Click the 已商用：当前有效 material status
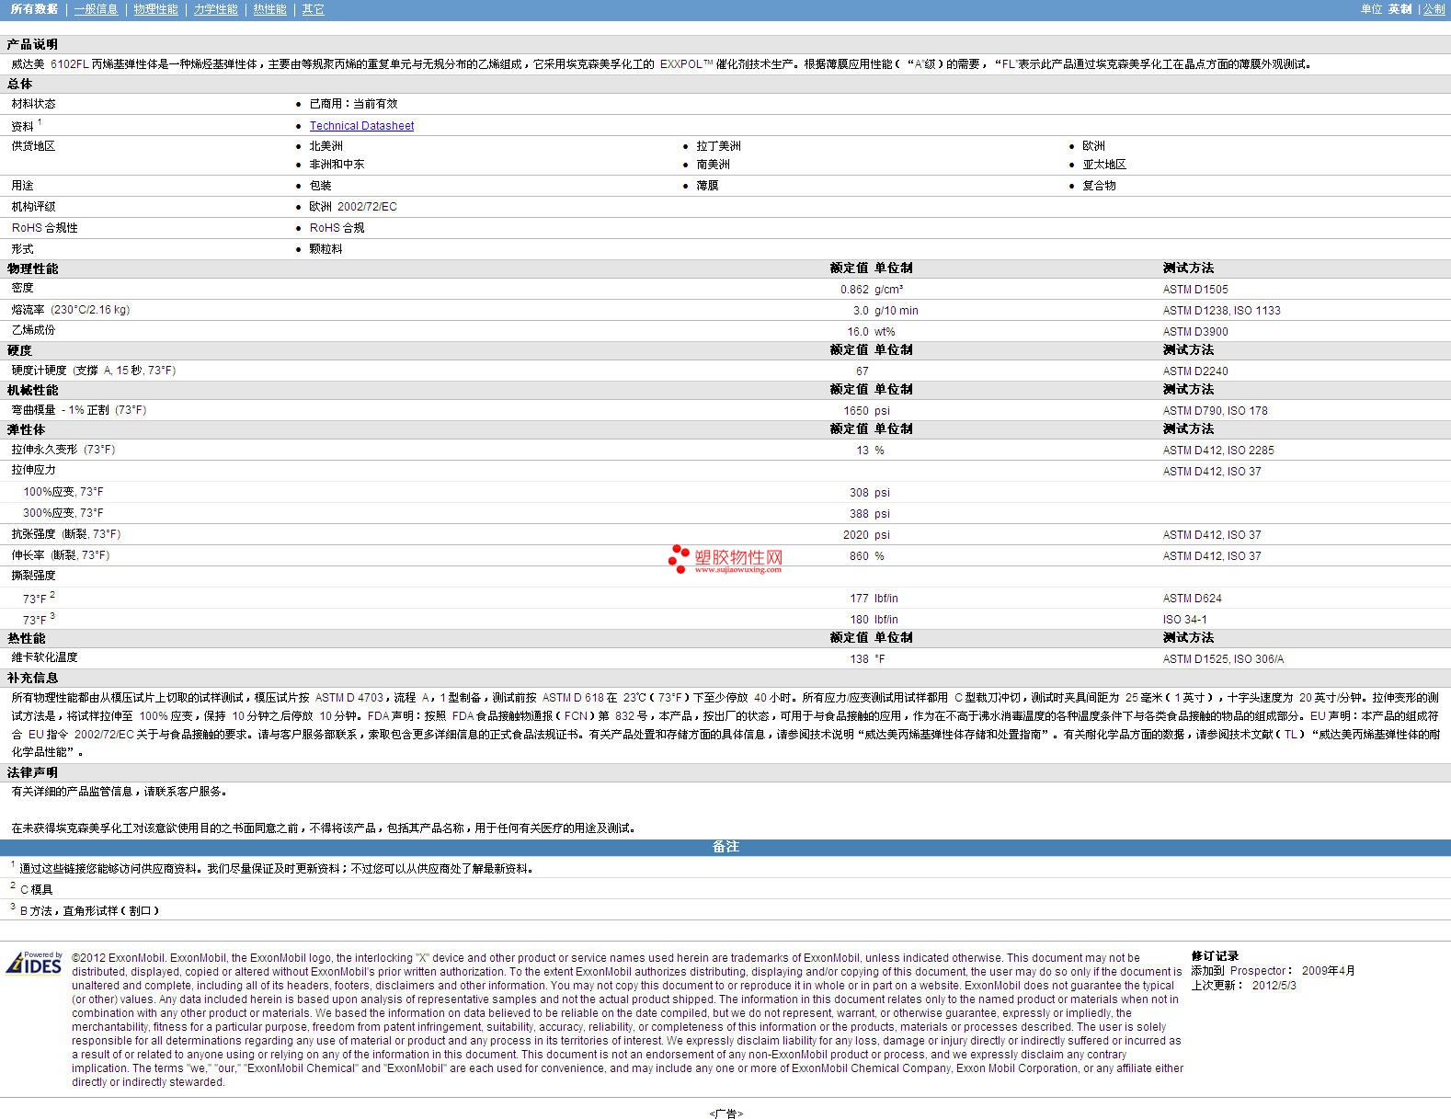The image size is (1451, 1119). 353,104
